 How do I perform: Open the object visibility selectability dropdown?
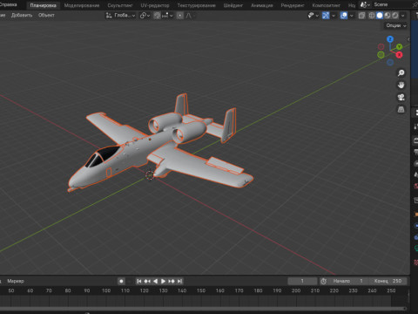coord(313,16)
